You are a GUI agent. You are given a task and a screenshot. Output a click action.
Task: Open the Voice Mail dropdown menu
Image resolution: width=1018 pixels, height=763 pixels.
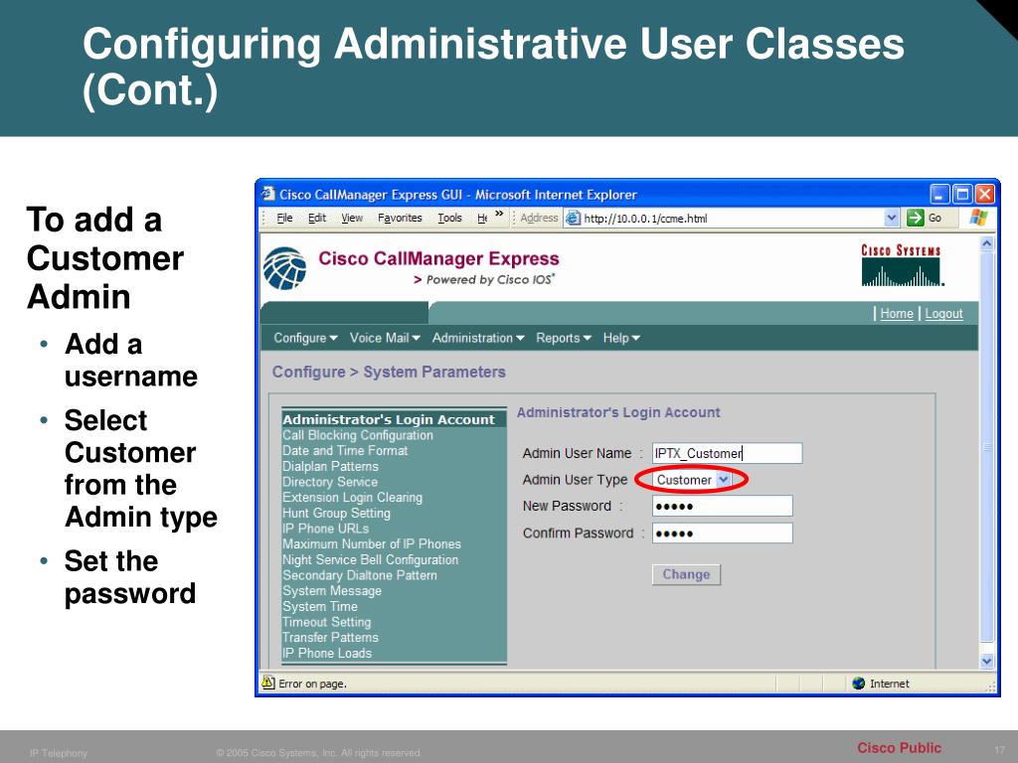[x=385, y=338]
